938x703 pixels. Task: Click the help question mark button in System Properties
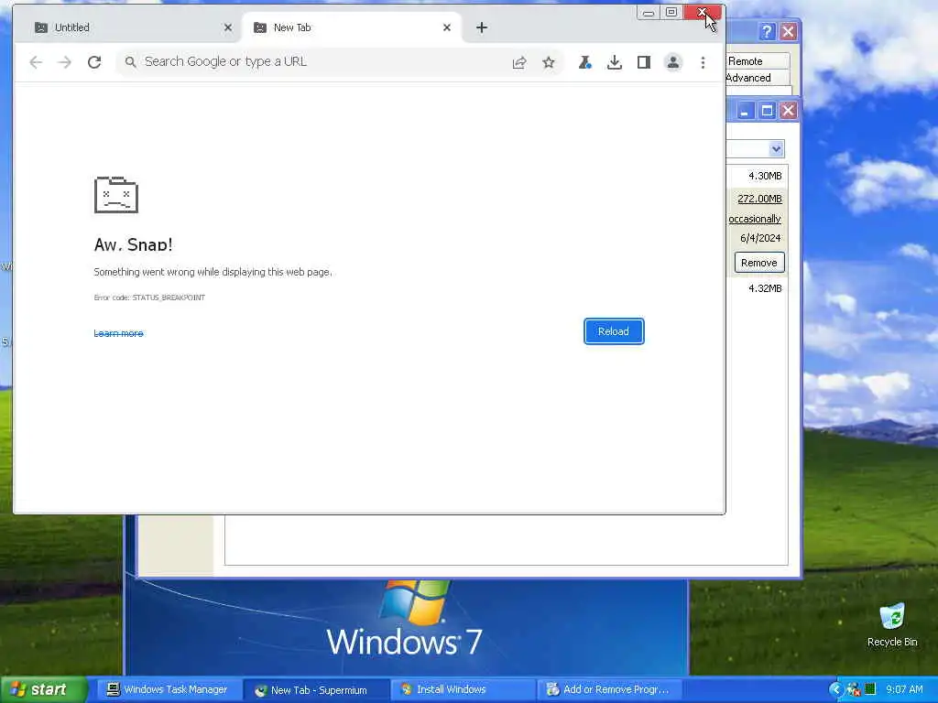tap(767, 32)
